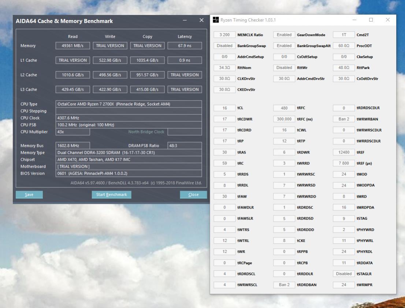Select the L3 Cache Copy value 415.08 GB/s

[x=148, y=90]
